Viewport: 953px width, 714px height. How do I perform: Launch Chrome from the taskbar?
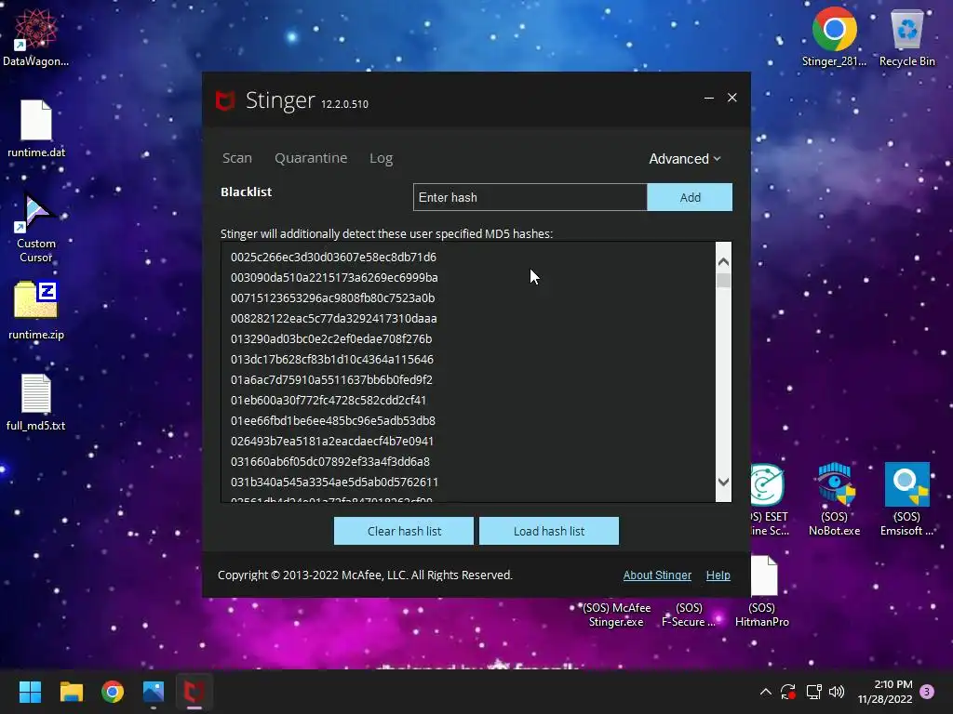(x=113, y=692)
